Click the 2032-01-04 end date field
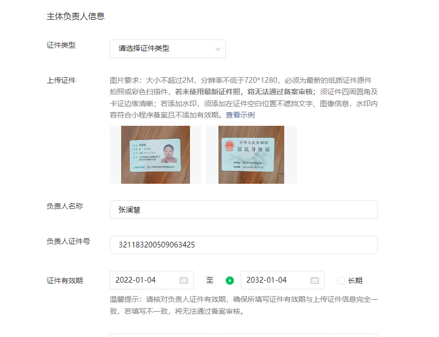The width and height of the screenshot is (439, 337). click(x=283, y=280)
